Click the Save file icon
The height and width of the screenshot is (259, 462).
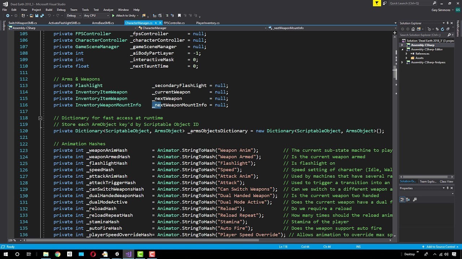(x=37, y=15)
